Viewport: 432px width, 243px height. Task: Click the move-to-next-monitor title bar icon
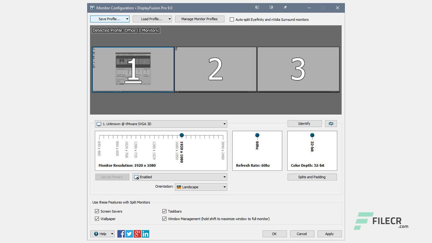[257, 7]
